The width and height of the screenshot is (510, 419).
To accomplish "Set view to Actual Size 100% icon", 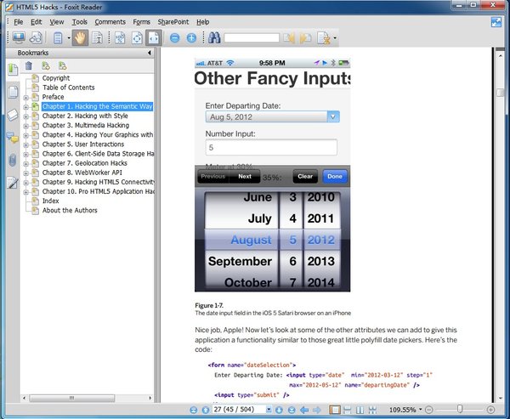I will pyautogui.click(x=120, y=38).
